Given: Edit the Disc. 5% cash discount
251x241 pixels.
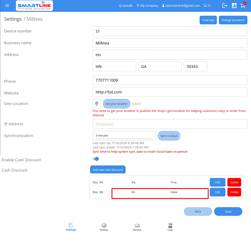Looking at the screenshot, I should click(x=217, y=183).
